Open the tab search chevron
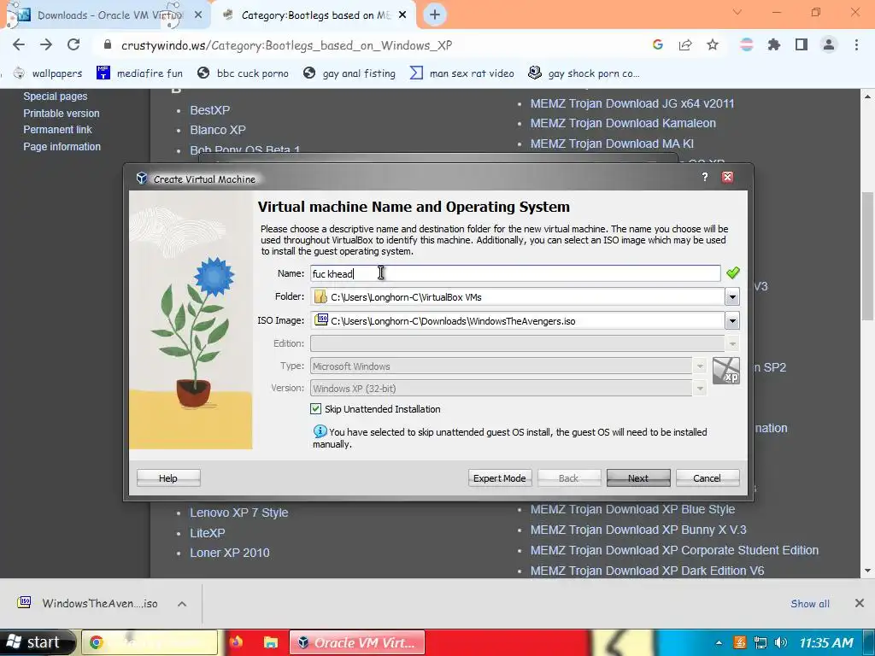This screenshot has width=875, height=656. 737,12
